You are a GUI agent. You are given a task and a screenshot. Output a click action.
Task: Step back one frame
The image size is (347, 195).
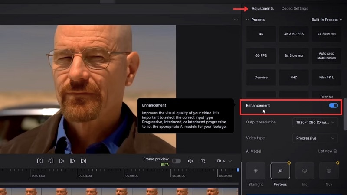pos(51,161)
